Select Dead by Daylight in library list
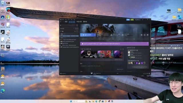 69,36
